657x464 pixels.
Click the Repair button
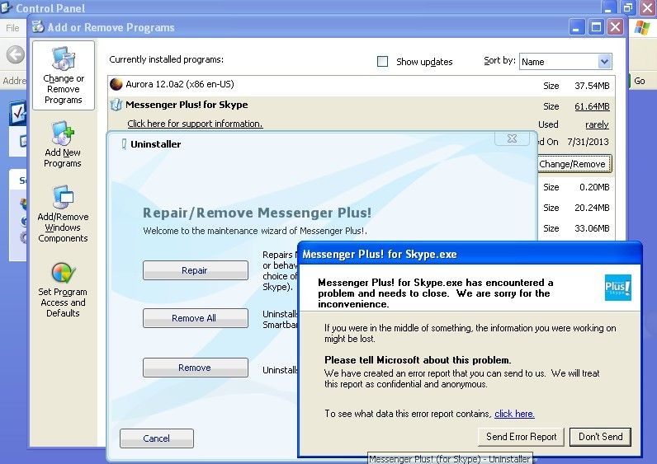pos(196,270)
